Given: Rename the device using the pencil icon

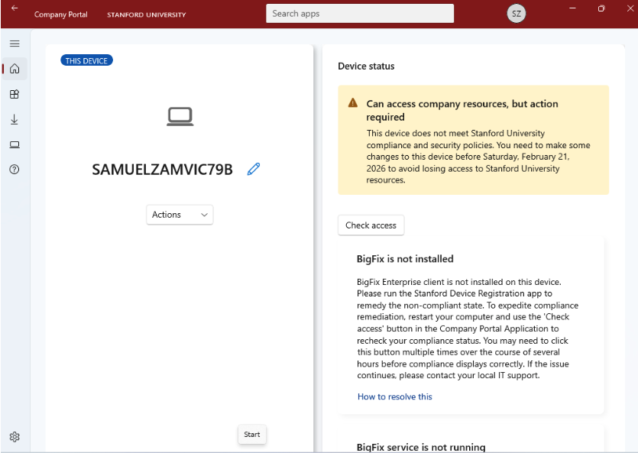Looking at the screenshot, I should (x=253, y=169).
